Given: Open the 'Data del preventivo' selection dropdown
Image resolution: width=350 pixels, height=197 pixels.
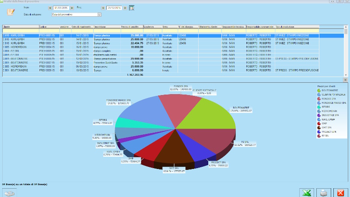Looking at the screenshot, I should point(99,14).
